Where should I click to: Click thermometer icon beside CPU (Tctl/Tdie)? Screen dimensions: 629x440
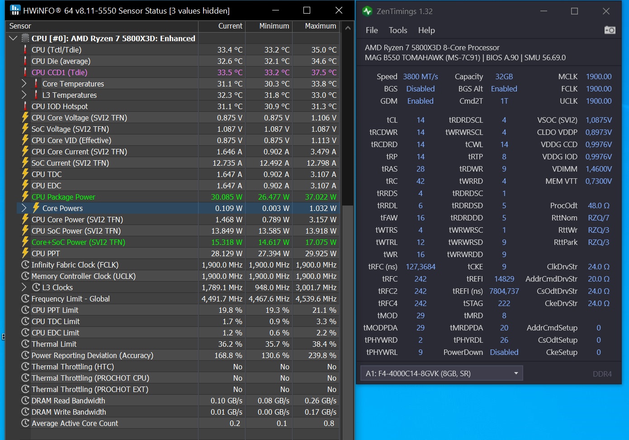(25, 50)
